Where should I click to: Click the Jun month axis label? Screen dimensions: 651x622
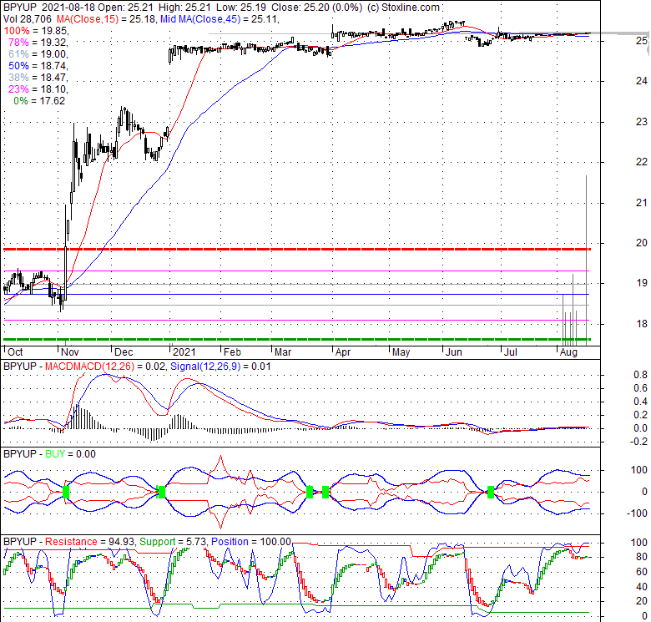point(454,352)
